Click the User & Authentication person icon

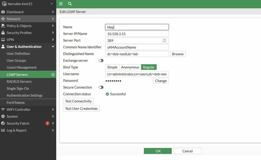point(3,47)
